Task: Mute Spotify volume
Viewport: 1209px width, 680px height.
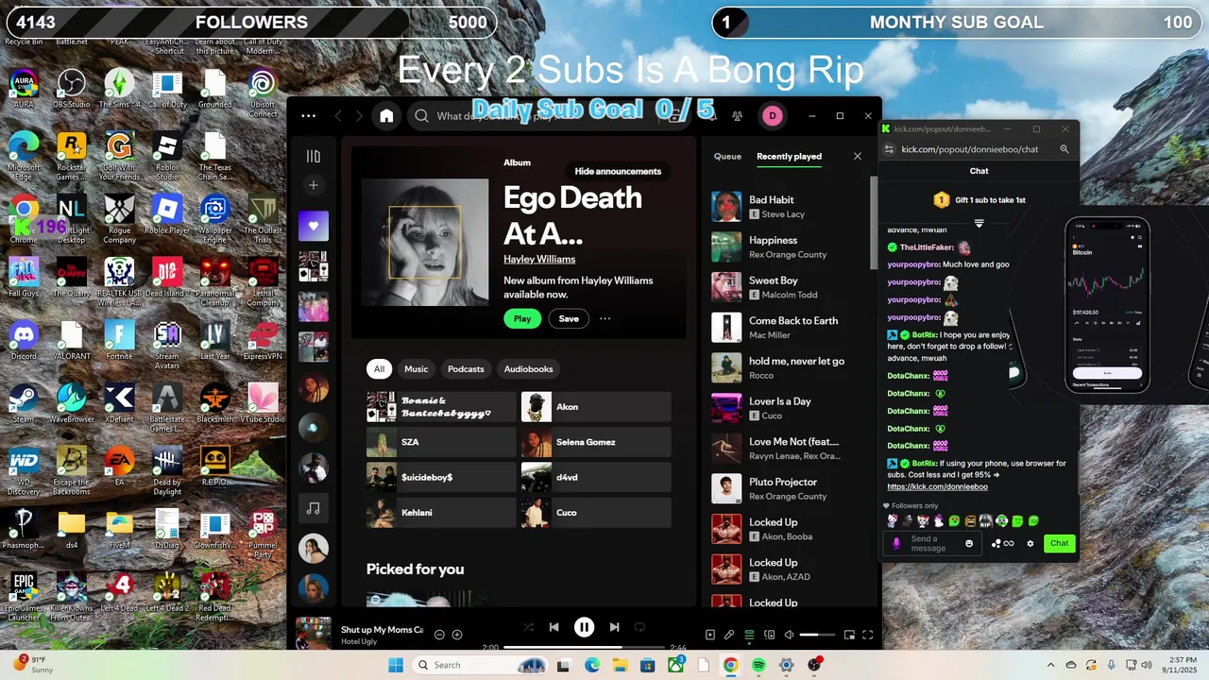Action: [x=789, y=635]
